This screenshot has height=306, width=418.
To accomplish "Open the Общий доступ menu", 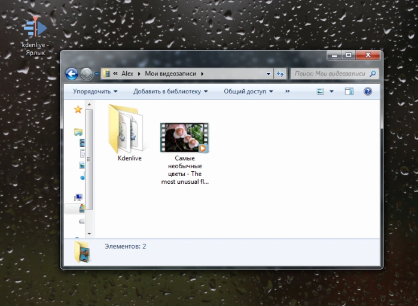I will 248,91.
